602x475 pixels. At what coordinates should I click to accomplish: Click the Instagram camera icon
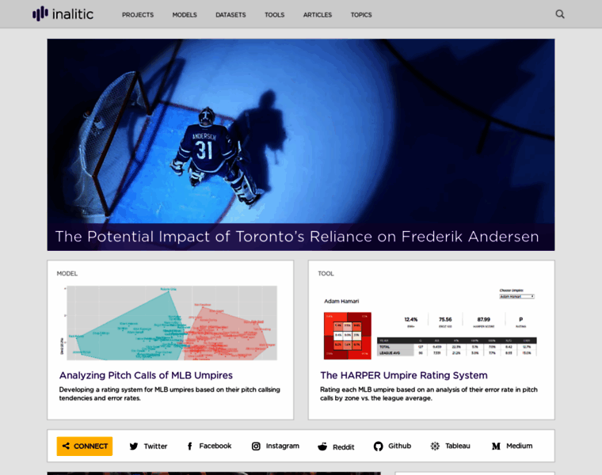point(256,446)
